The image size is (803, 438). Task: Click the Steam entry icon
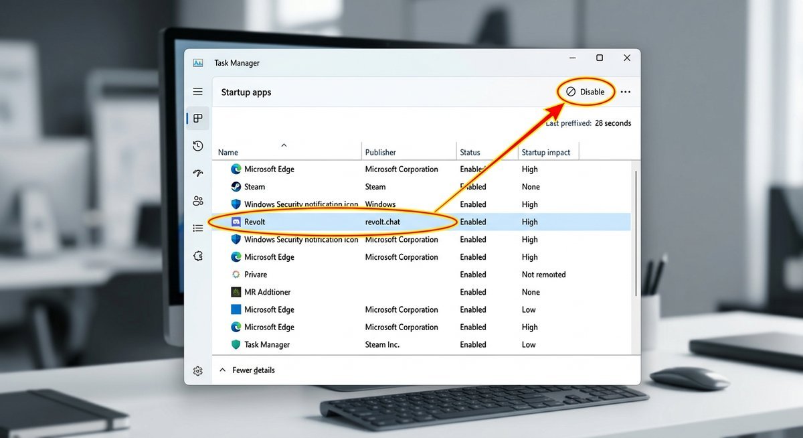236,186
